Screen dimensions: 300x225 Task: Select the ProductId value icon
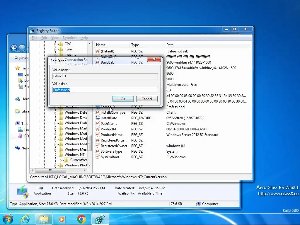point(98,129)
